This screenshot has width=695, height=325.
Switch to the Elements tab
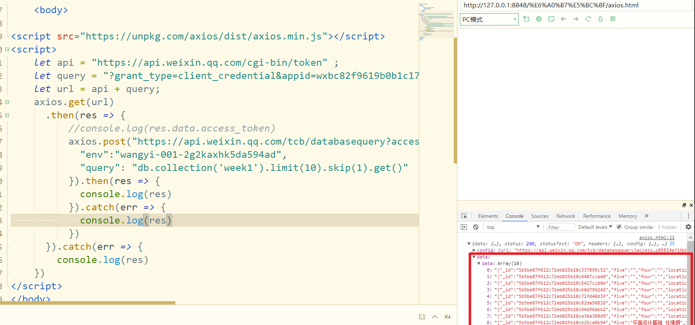point(488,216)
